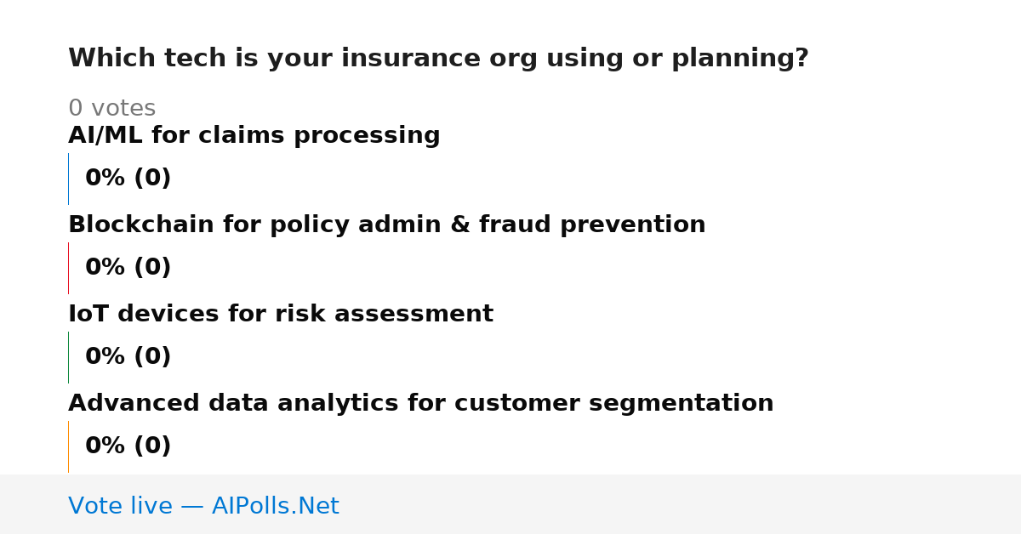Click the 0% percentage under IoT devices
Screen dimensions: 1021x534
tap(106, 357)
